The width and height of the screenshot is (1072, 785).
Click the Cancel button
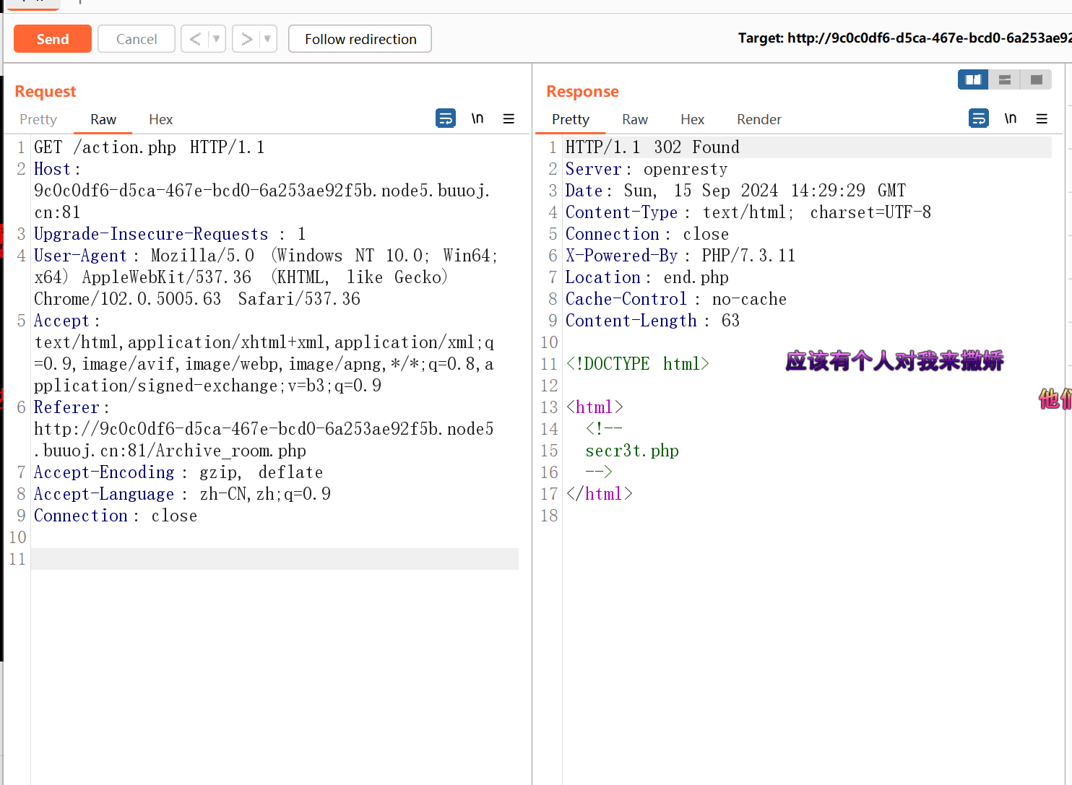point(137,39)
